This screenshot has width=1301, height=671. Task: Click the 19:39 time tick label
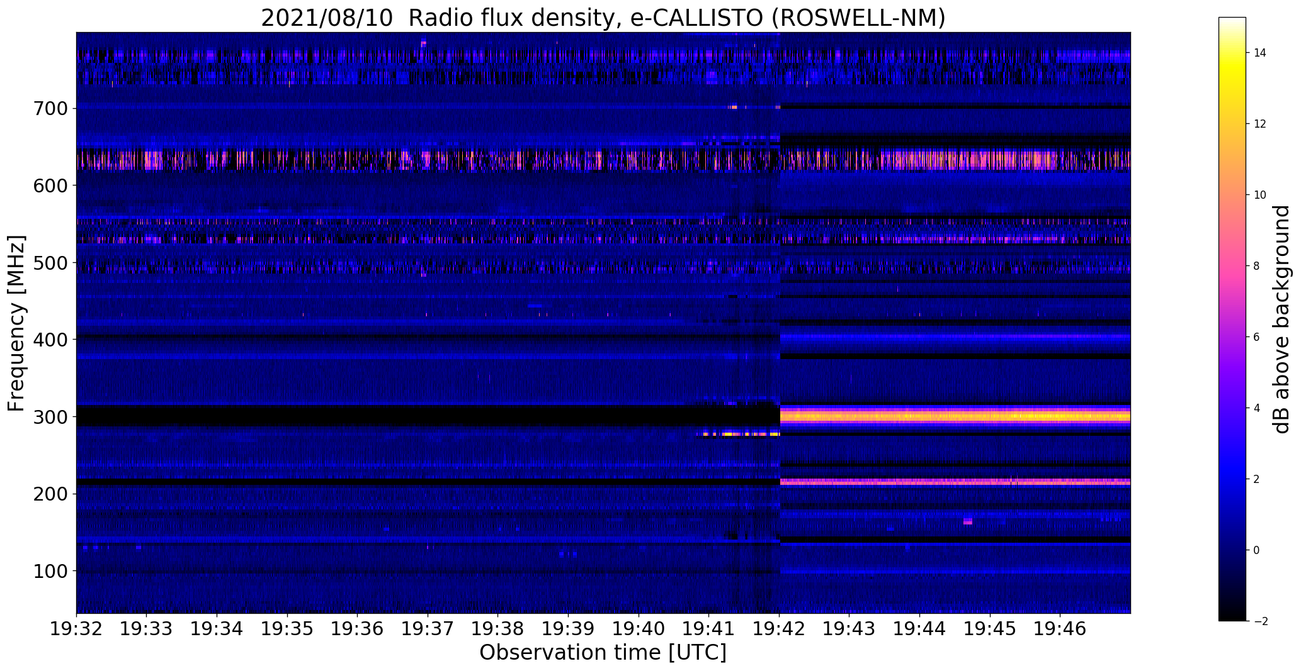click(x=569, y=628)
